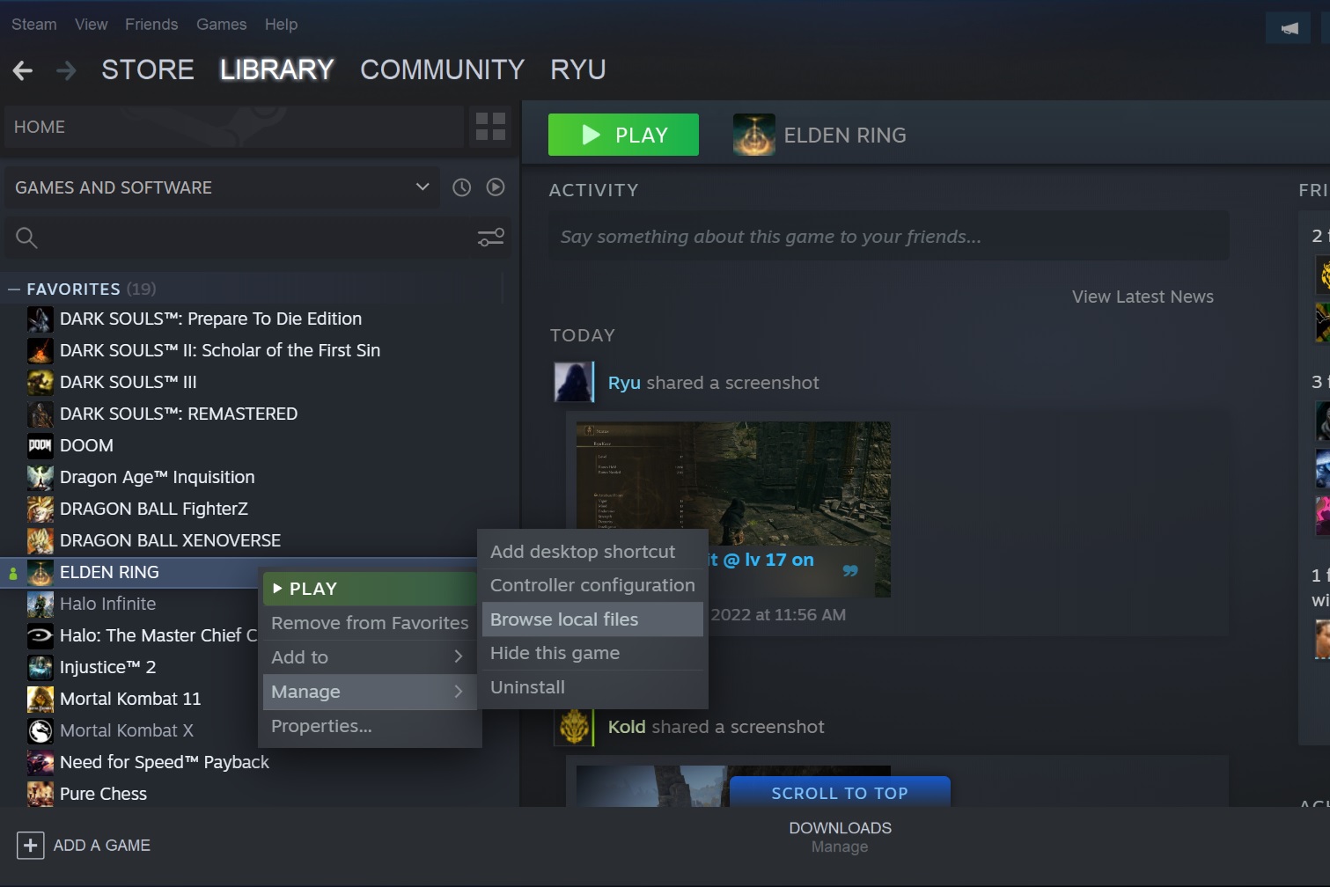1330x887 pixels.
Task: Click the Library Home button
Action: coord(233,127)
